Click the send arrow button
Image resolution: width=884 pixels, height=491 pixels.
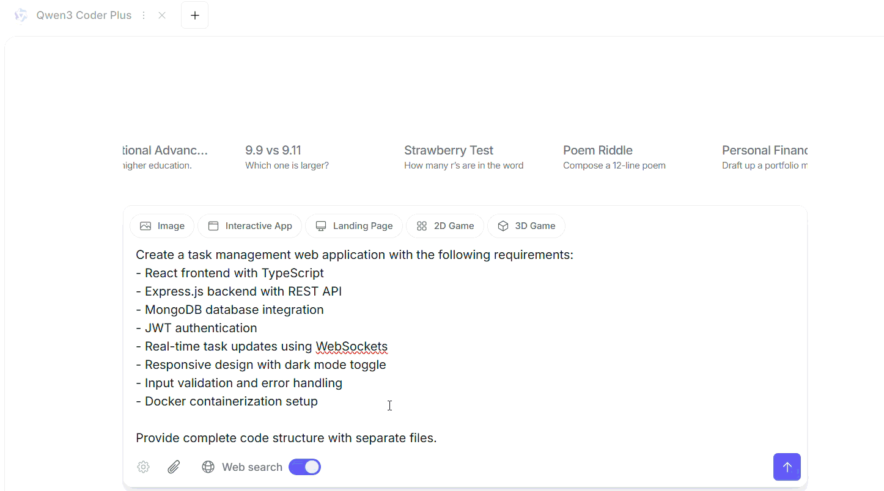point(787,467)
